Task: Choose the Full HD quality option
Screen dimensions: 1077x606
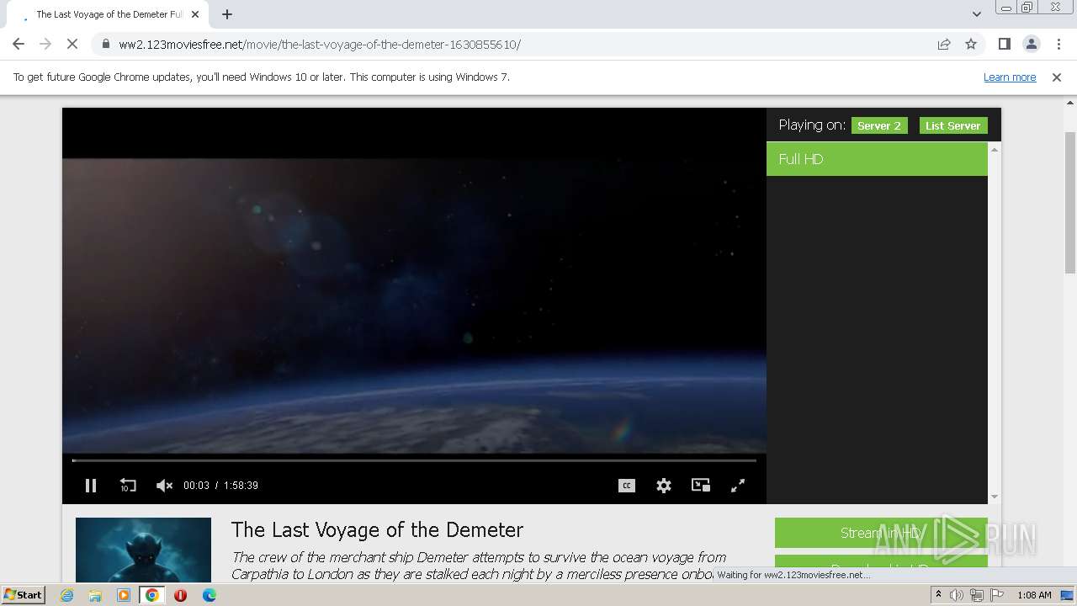Action: click(x=877, y=159)
